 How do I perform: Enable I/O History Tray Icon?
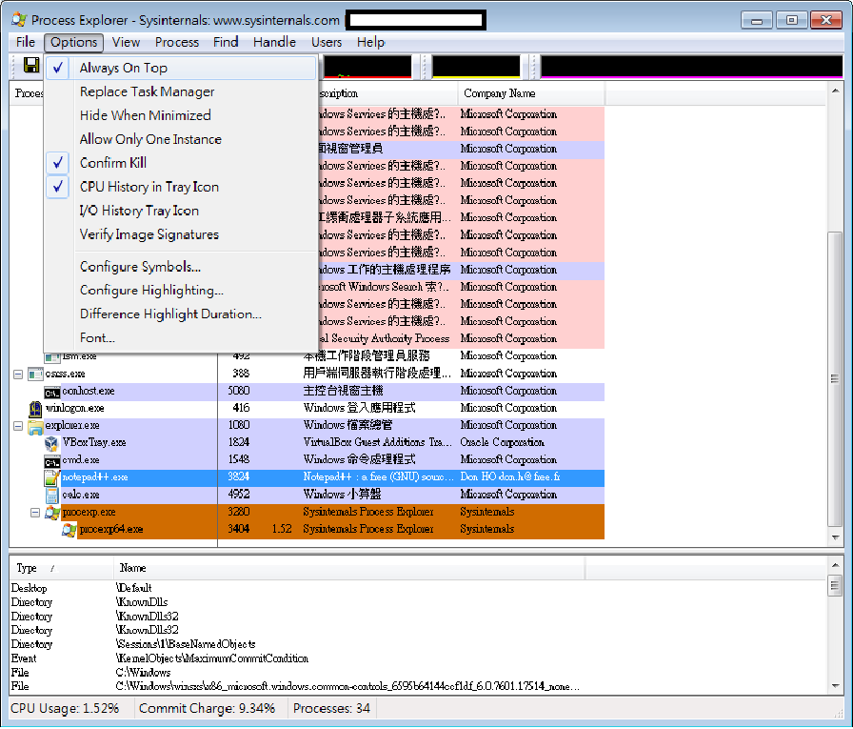(x=181, y=211)
